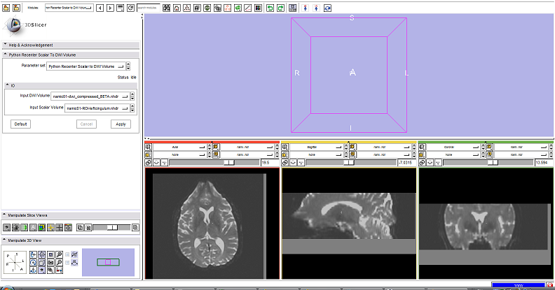Screen dimensions: 555x290
Task: Click the undo arrow in the toolbar
Action: coord(269,7)
